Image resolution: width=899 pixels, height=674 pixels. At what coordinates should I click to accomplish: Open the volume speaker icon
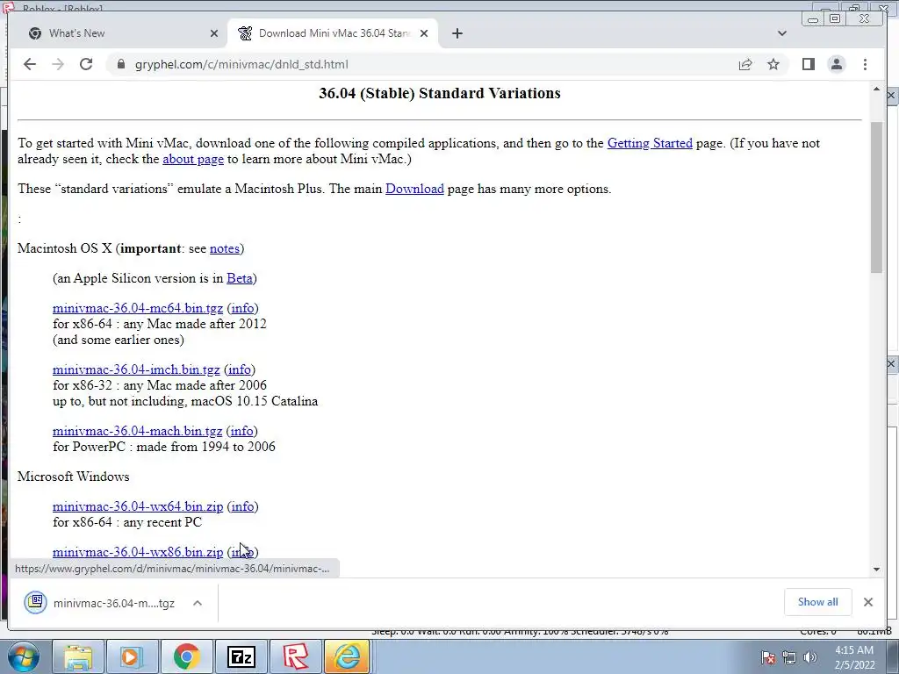[x=809, y=657]
